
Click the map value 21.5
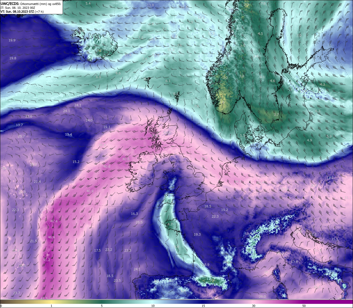33,241
